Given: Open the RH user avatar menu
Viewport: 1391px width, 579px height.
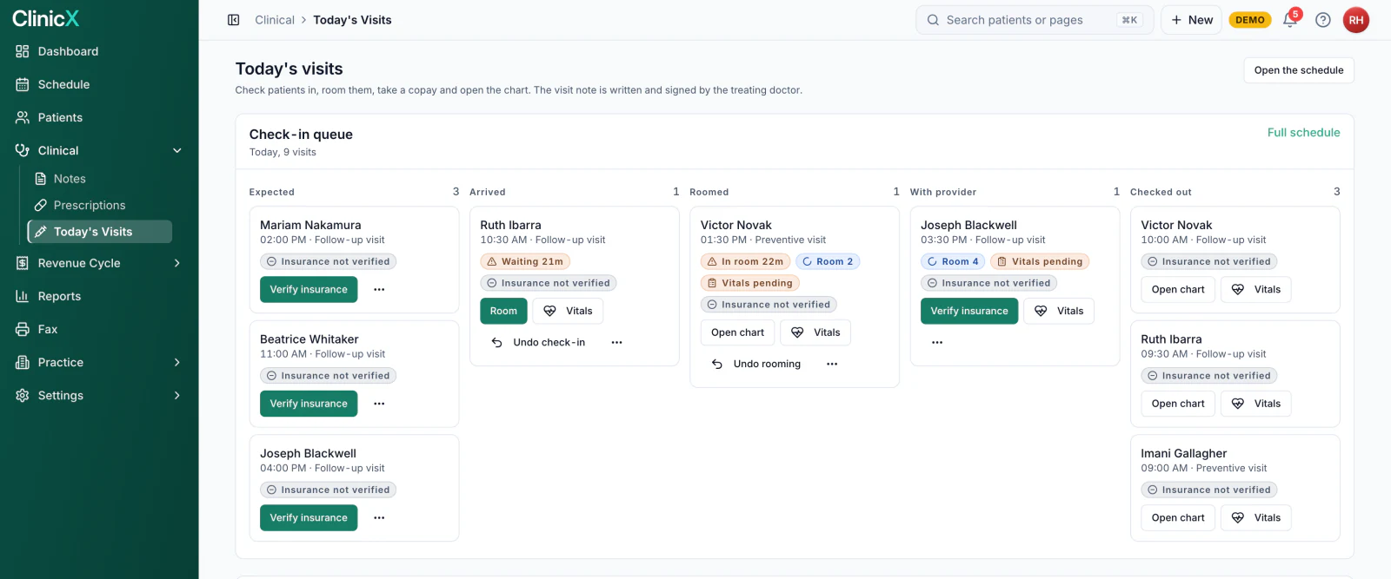Looking at the screenshot, I should tap(1356, 20).
